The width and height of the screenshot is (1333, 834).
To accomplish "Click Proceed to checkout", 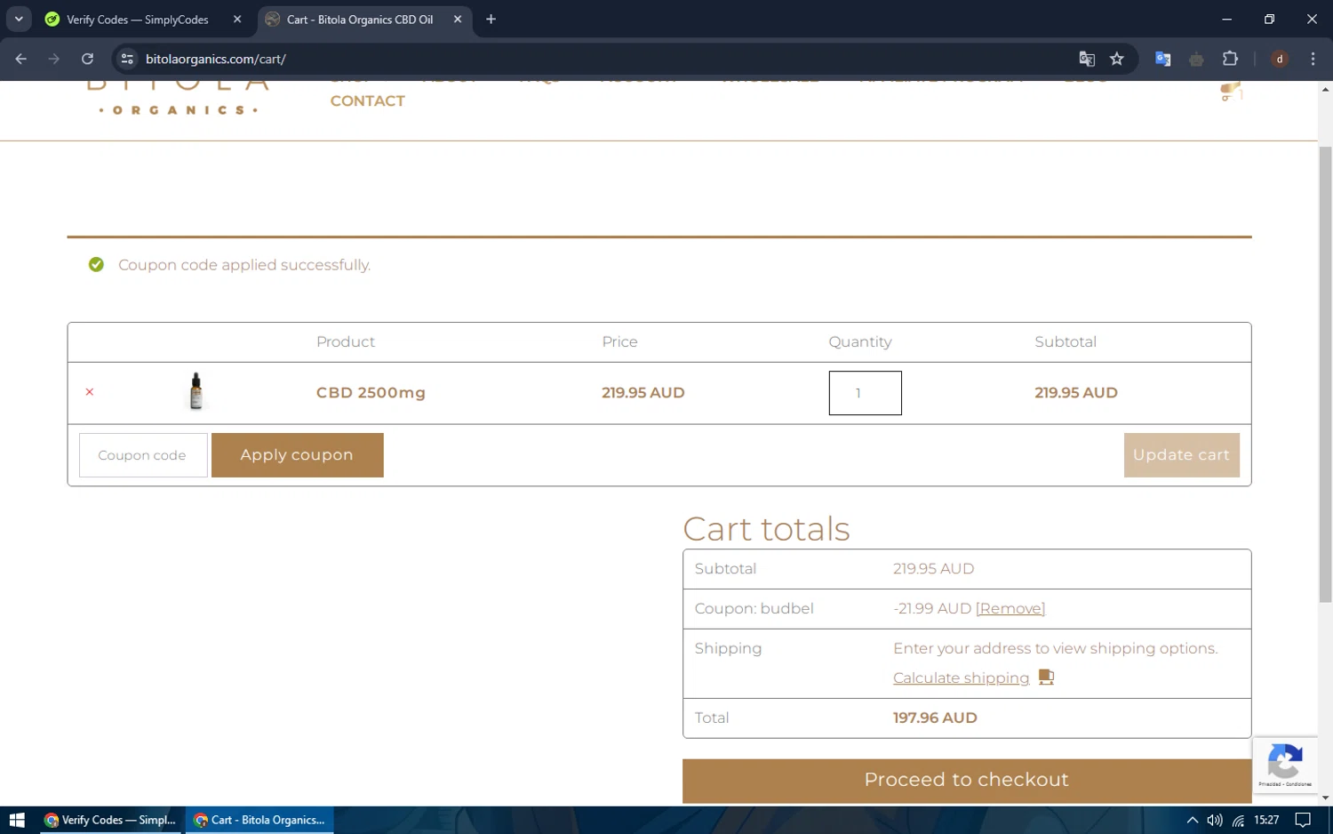I will pyautogui.click(x=966, y=781).
